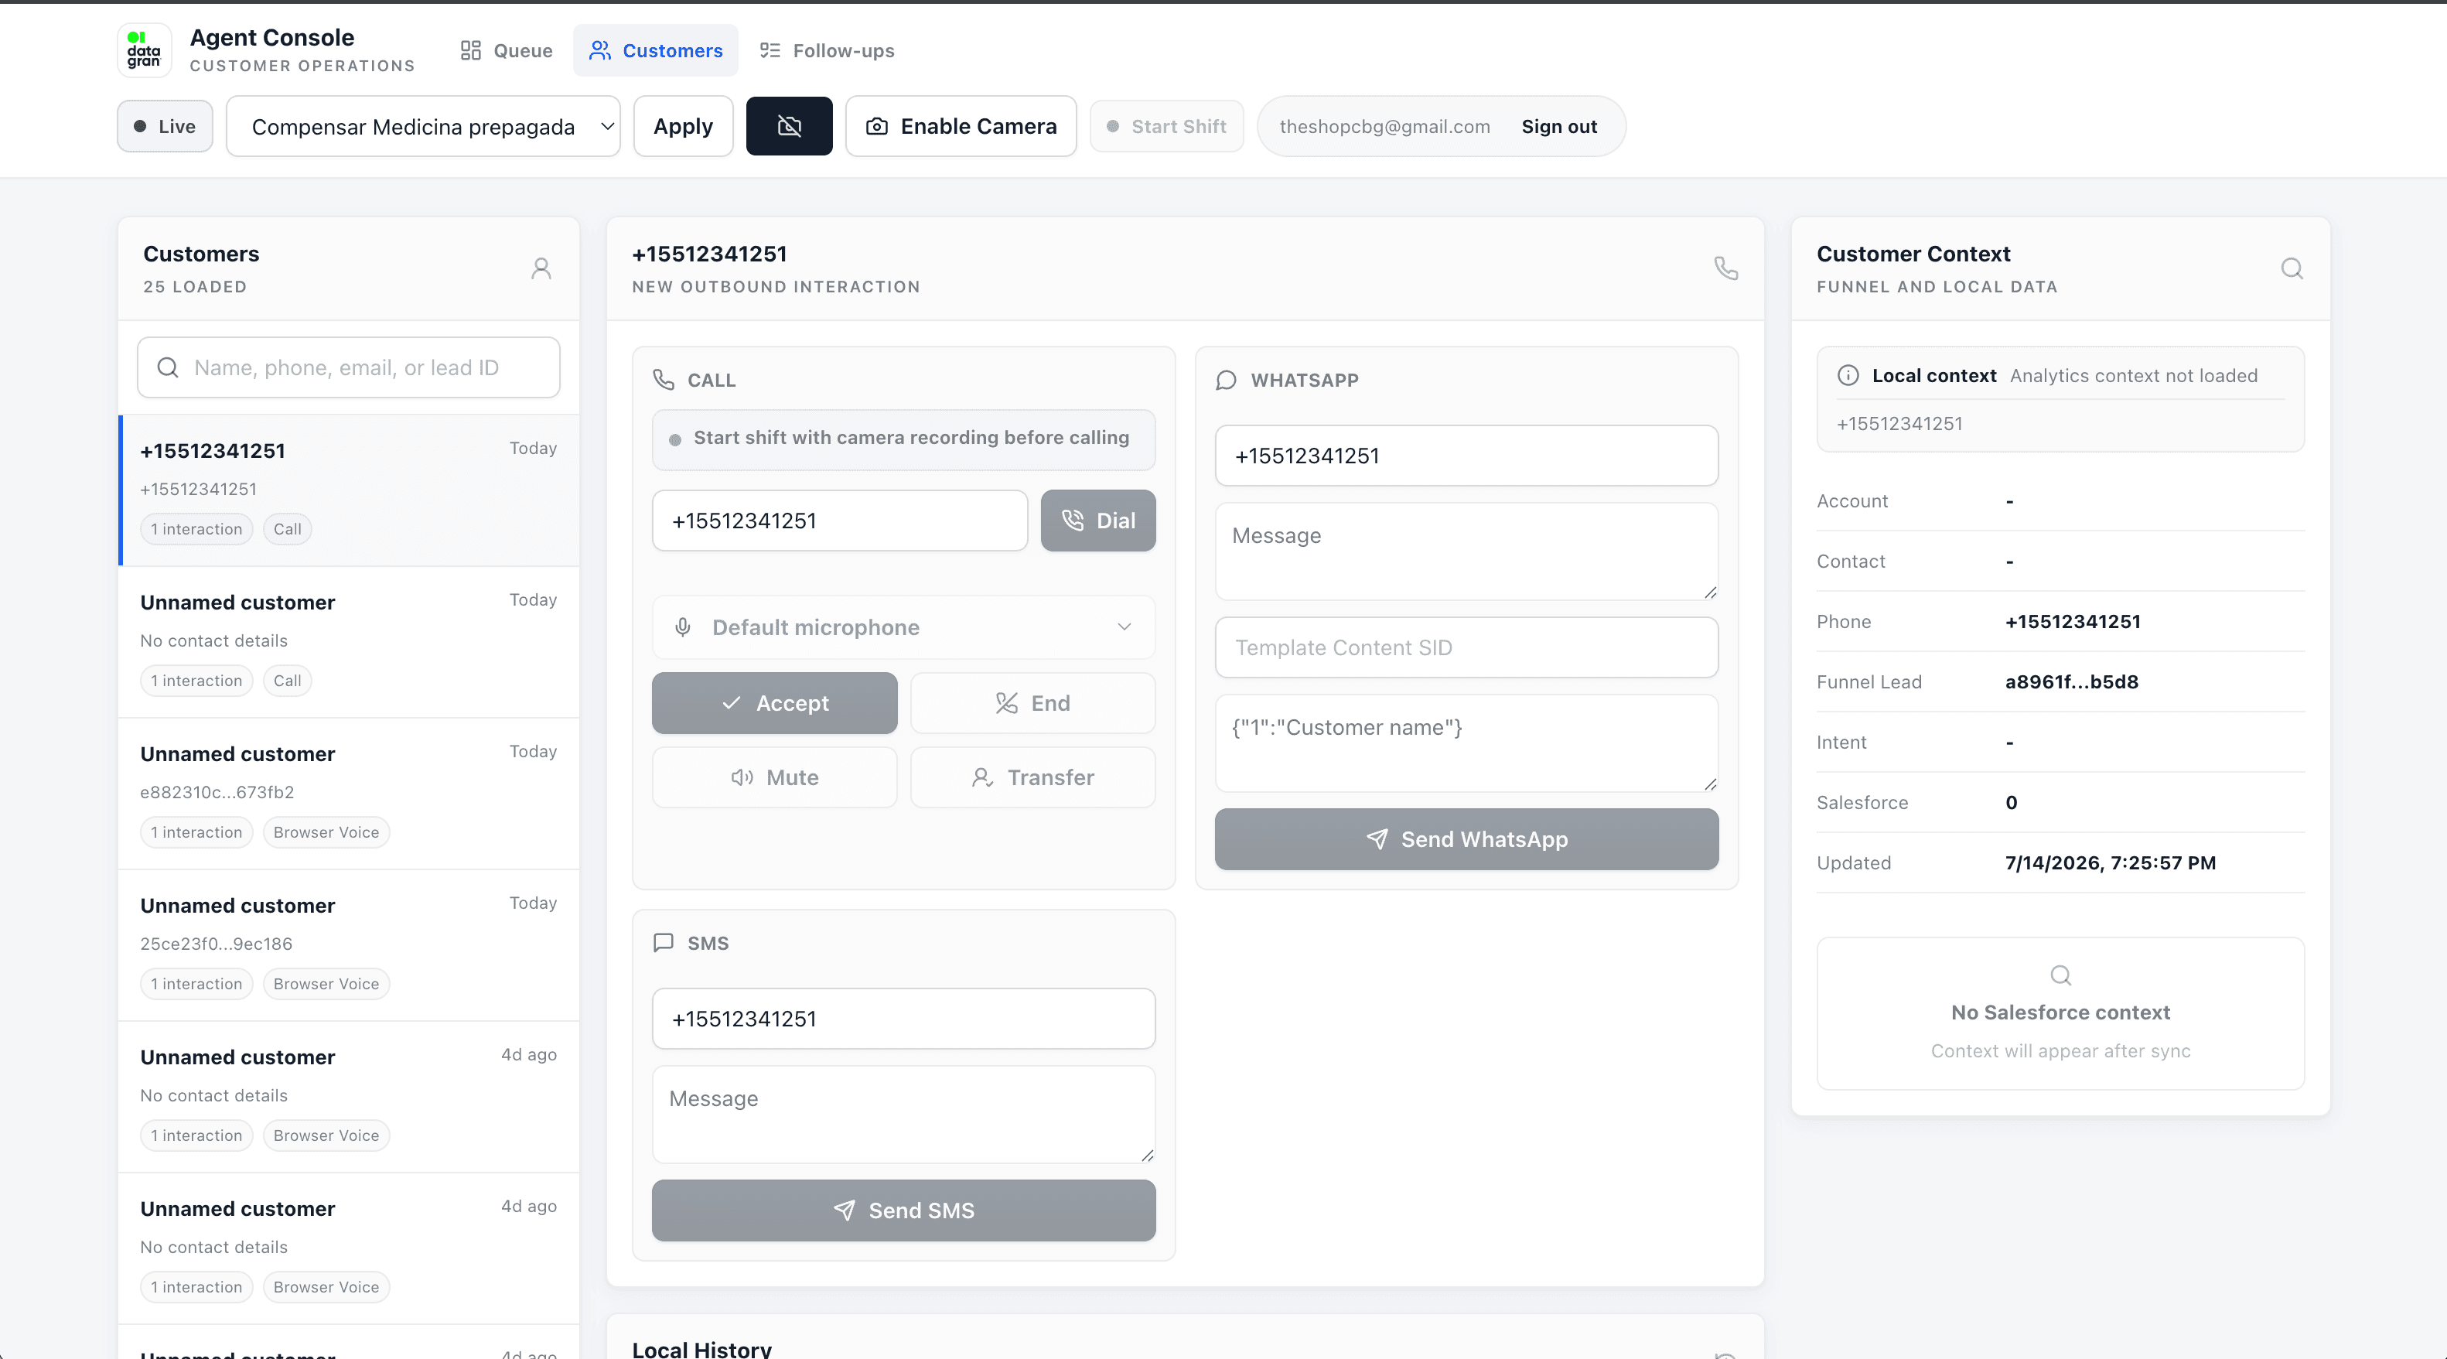Click Send WhatsApp button
The image size is (2447, 1359).
point(1466,839)
